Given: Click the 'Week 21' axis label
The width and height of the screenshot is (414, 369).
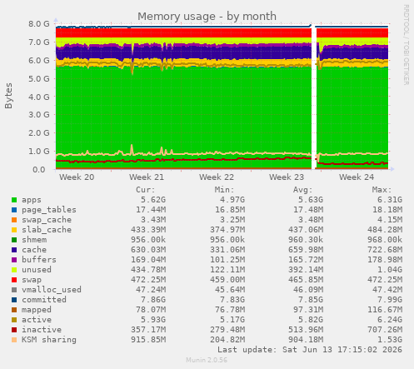Looking at the screenshot, I should 147,177.
